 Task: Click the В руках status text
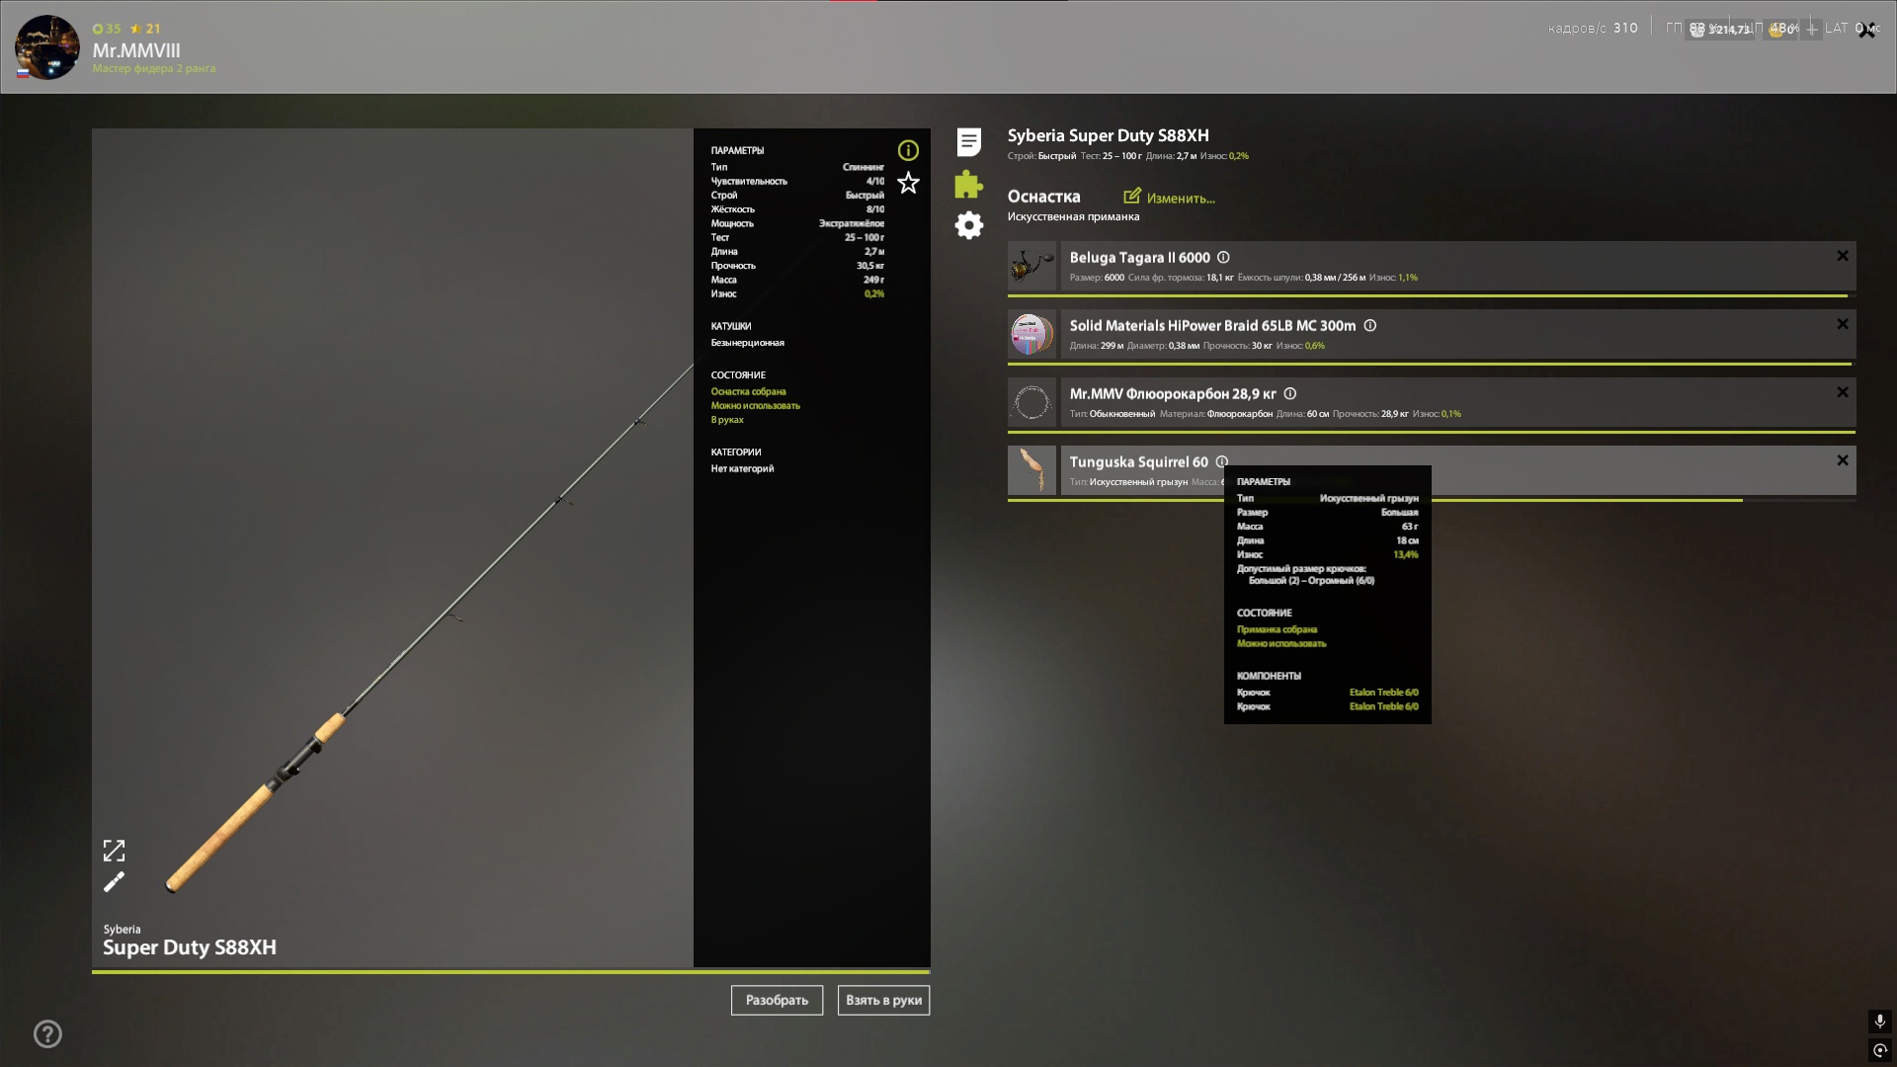[x=727, y=420]
